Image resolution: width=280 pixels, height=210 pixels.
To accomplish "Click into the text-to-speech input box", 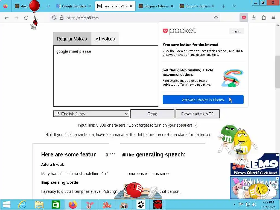I will (x=106, y=76).
